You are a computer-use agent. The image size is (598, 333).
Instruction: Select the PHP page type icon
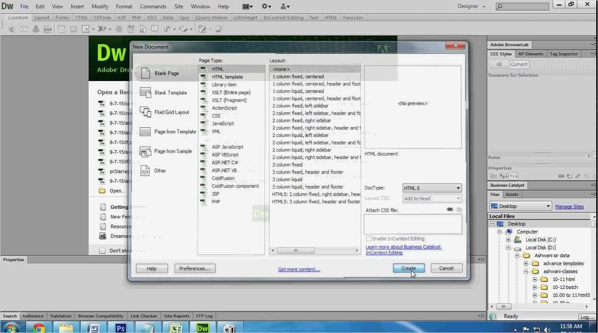(204, 202)
